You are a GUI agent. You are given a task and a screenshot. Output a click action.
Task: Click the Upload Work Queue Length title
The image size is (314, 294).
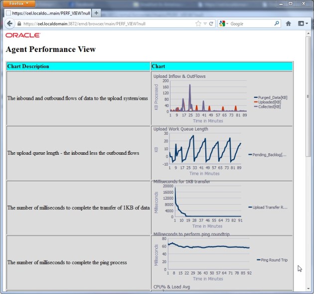(x=180, y=129)
